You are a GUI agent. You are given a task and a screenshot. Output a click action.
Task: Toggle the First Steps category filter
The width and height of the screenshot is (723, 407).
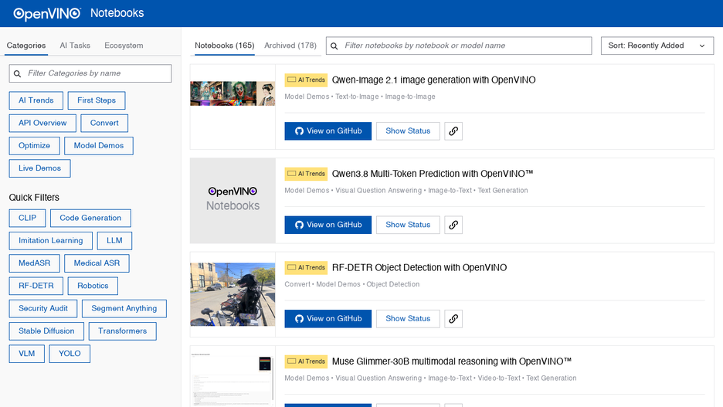coord(97,100)
